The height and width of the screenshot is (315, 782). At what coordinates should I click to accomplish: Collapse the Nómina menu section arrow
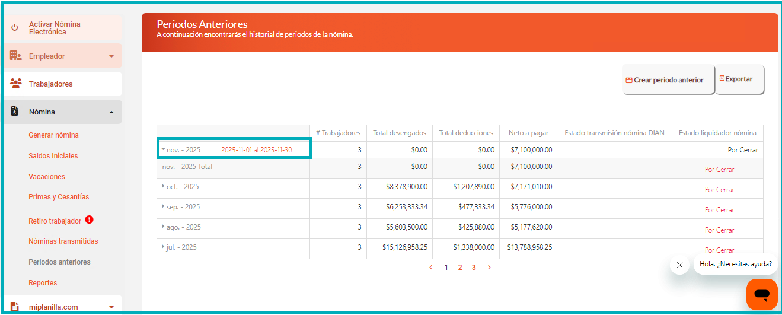(111, 112)
